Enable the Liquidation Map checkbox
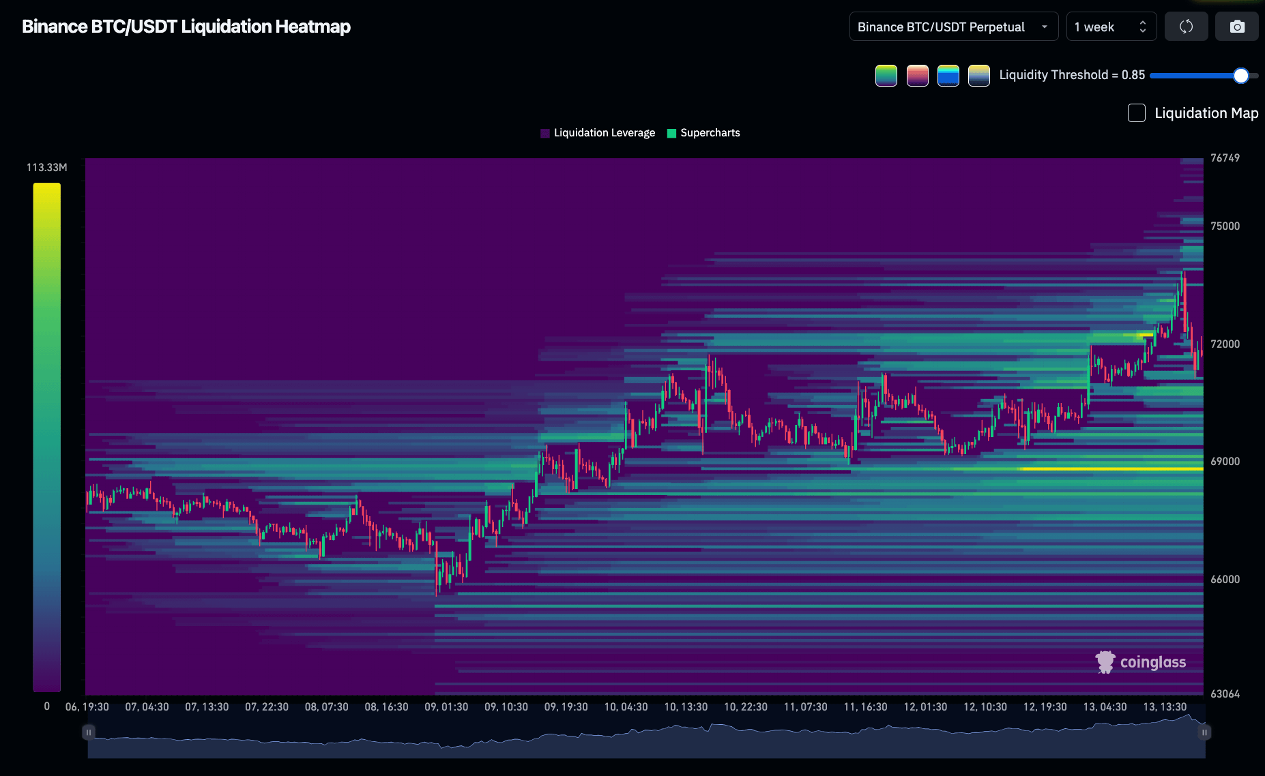Screen dimensions: 1265x776 click(x=1136, y=113)
